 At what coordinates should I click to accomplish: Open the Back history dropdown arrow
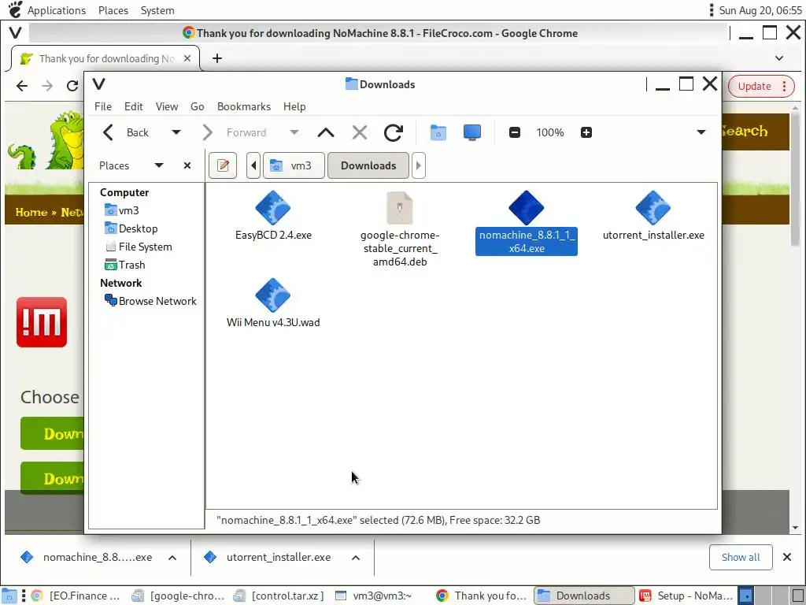tap(176, 132)
